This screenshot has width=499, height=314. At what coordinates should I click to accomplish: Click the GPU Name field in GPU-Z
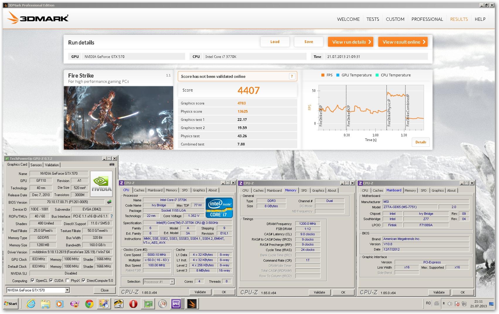(x=59, y=174)
